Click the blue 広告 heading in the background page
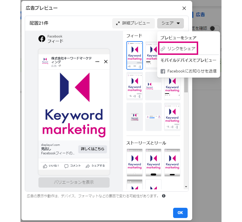This screenshot has width=242, height=222. click(200, 14)
